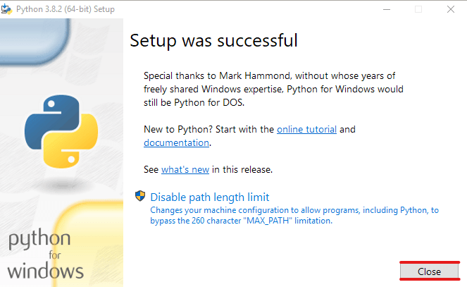Open the documentation link
This screenshot has height=287, width=467.
pyautogui.click(x=176, y=142)
